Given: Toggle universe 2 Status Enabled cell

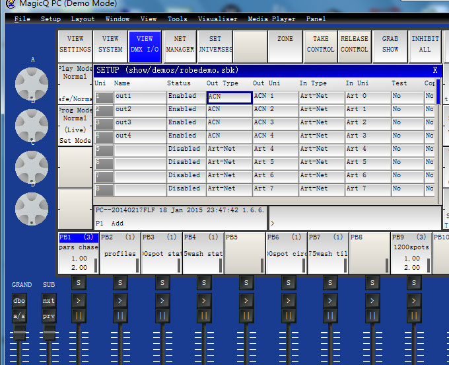Looking at the screenshot, I should (x=186, y=110).
